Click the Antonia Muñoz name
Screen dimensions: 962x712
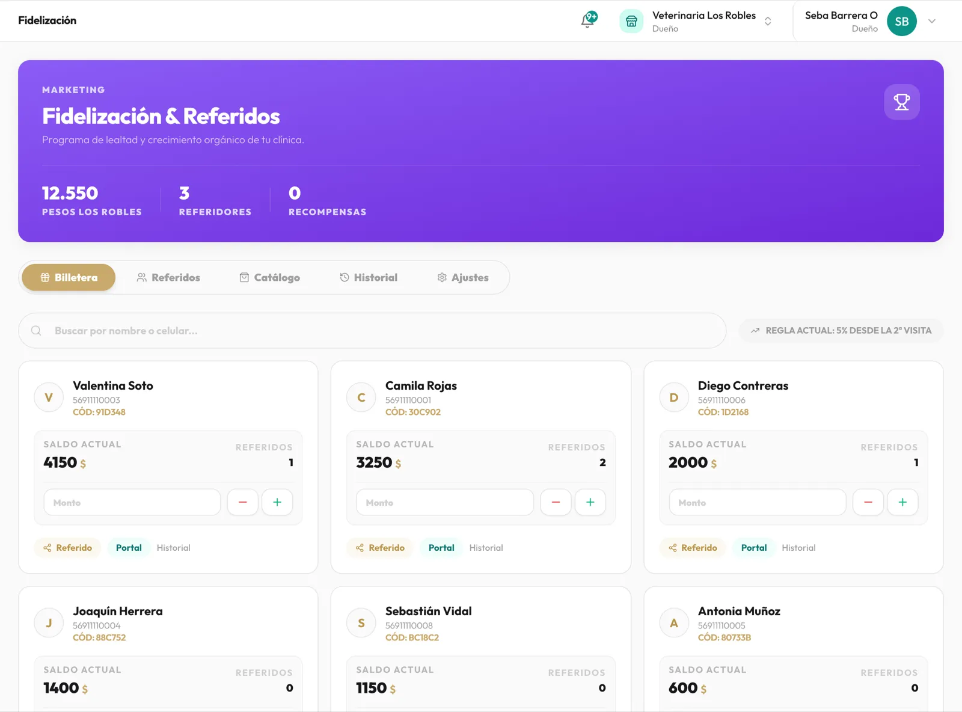click(x=739, y=612)
